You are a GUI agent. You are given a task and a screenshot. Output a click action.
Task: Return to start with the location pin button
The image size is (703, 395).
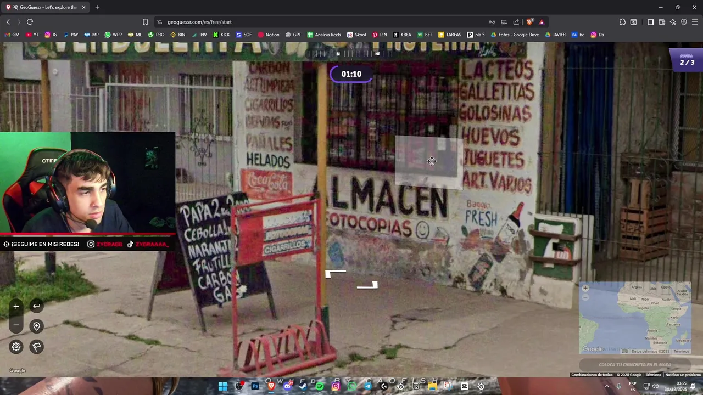36,326
